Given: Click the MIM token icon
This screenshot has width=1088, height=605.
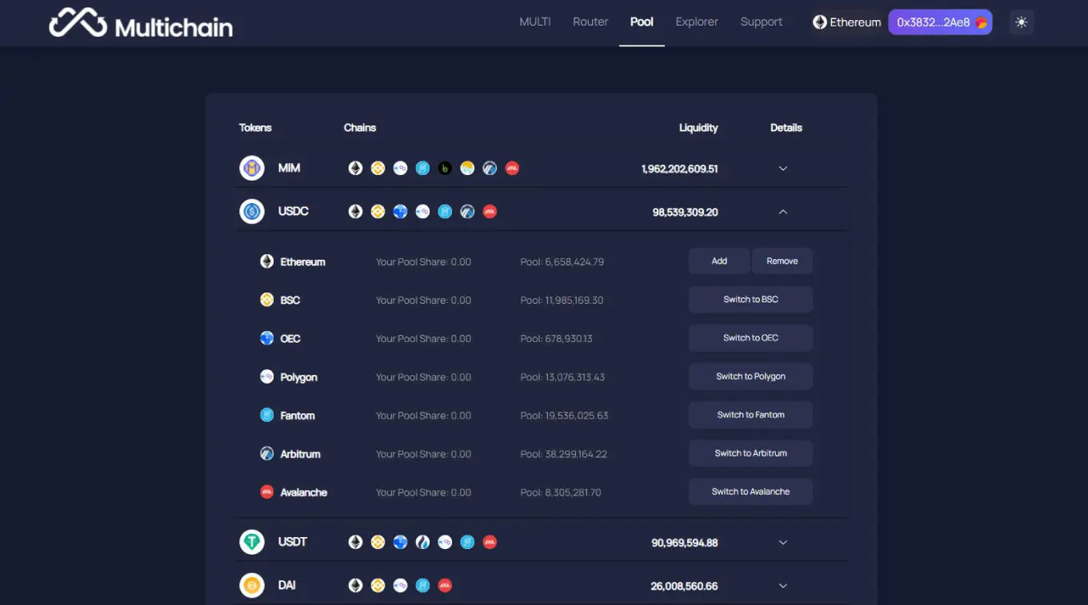Looking at the screenshot, I should pyautogui.click(x=252, y=168).
